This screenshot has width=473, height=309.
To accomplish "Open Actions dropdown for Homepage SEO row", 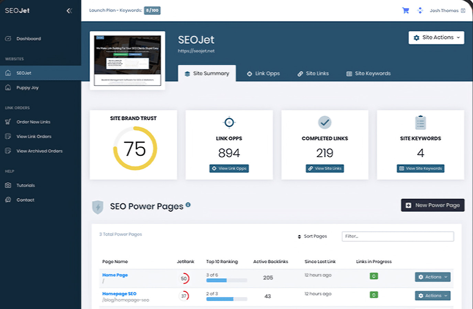I will (x=433, y=296).
